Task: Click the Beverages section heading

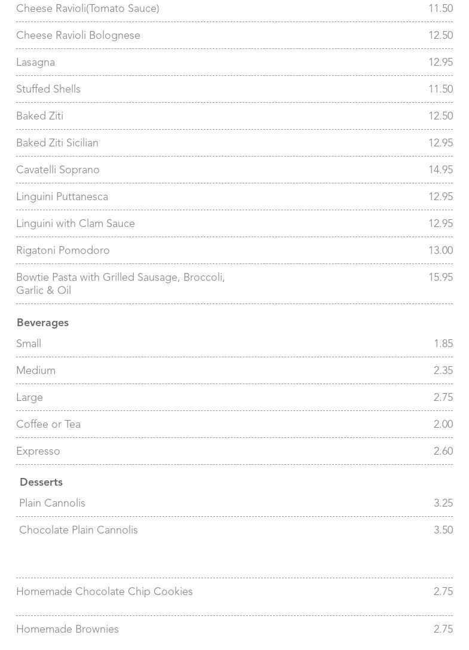Action: coord(43,323)
